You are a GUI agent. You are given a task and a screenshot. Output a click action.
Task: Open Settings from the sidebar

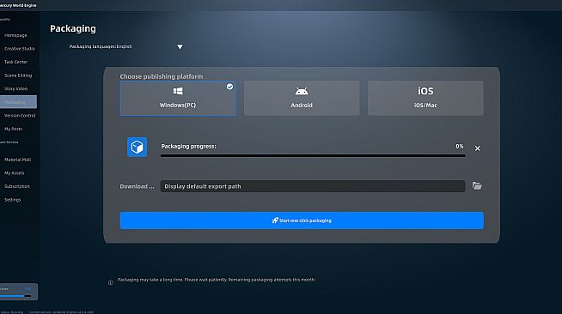click(x=13, y=200)
